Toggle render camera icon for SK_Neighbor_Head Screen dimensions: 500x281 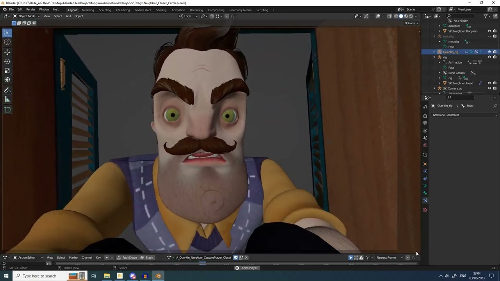[495, 83]
